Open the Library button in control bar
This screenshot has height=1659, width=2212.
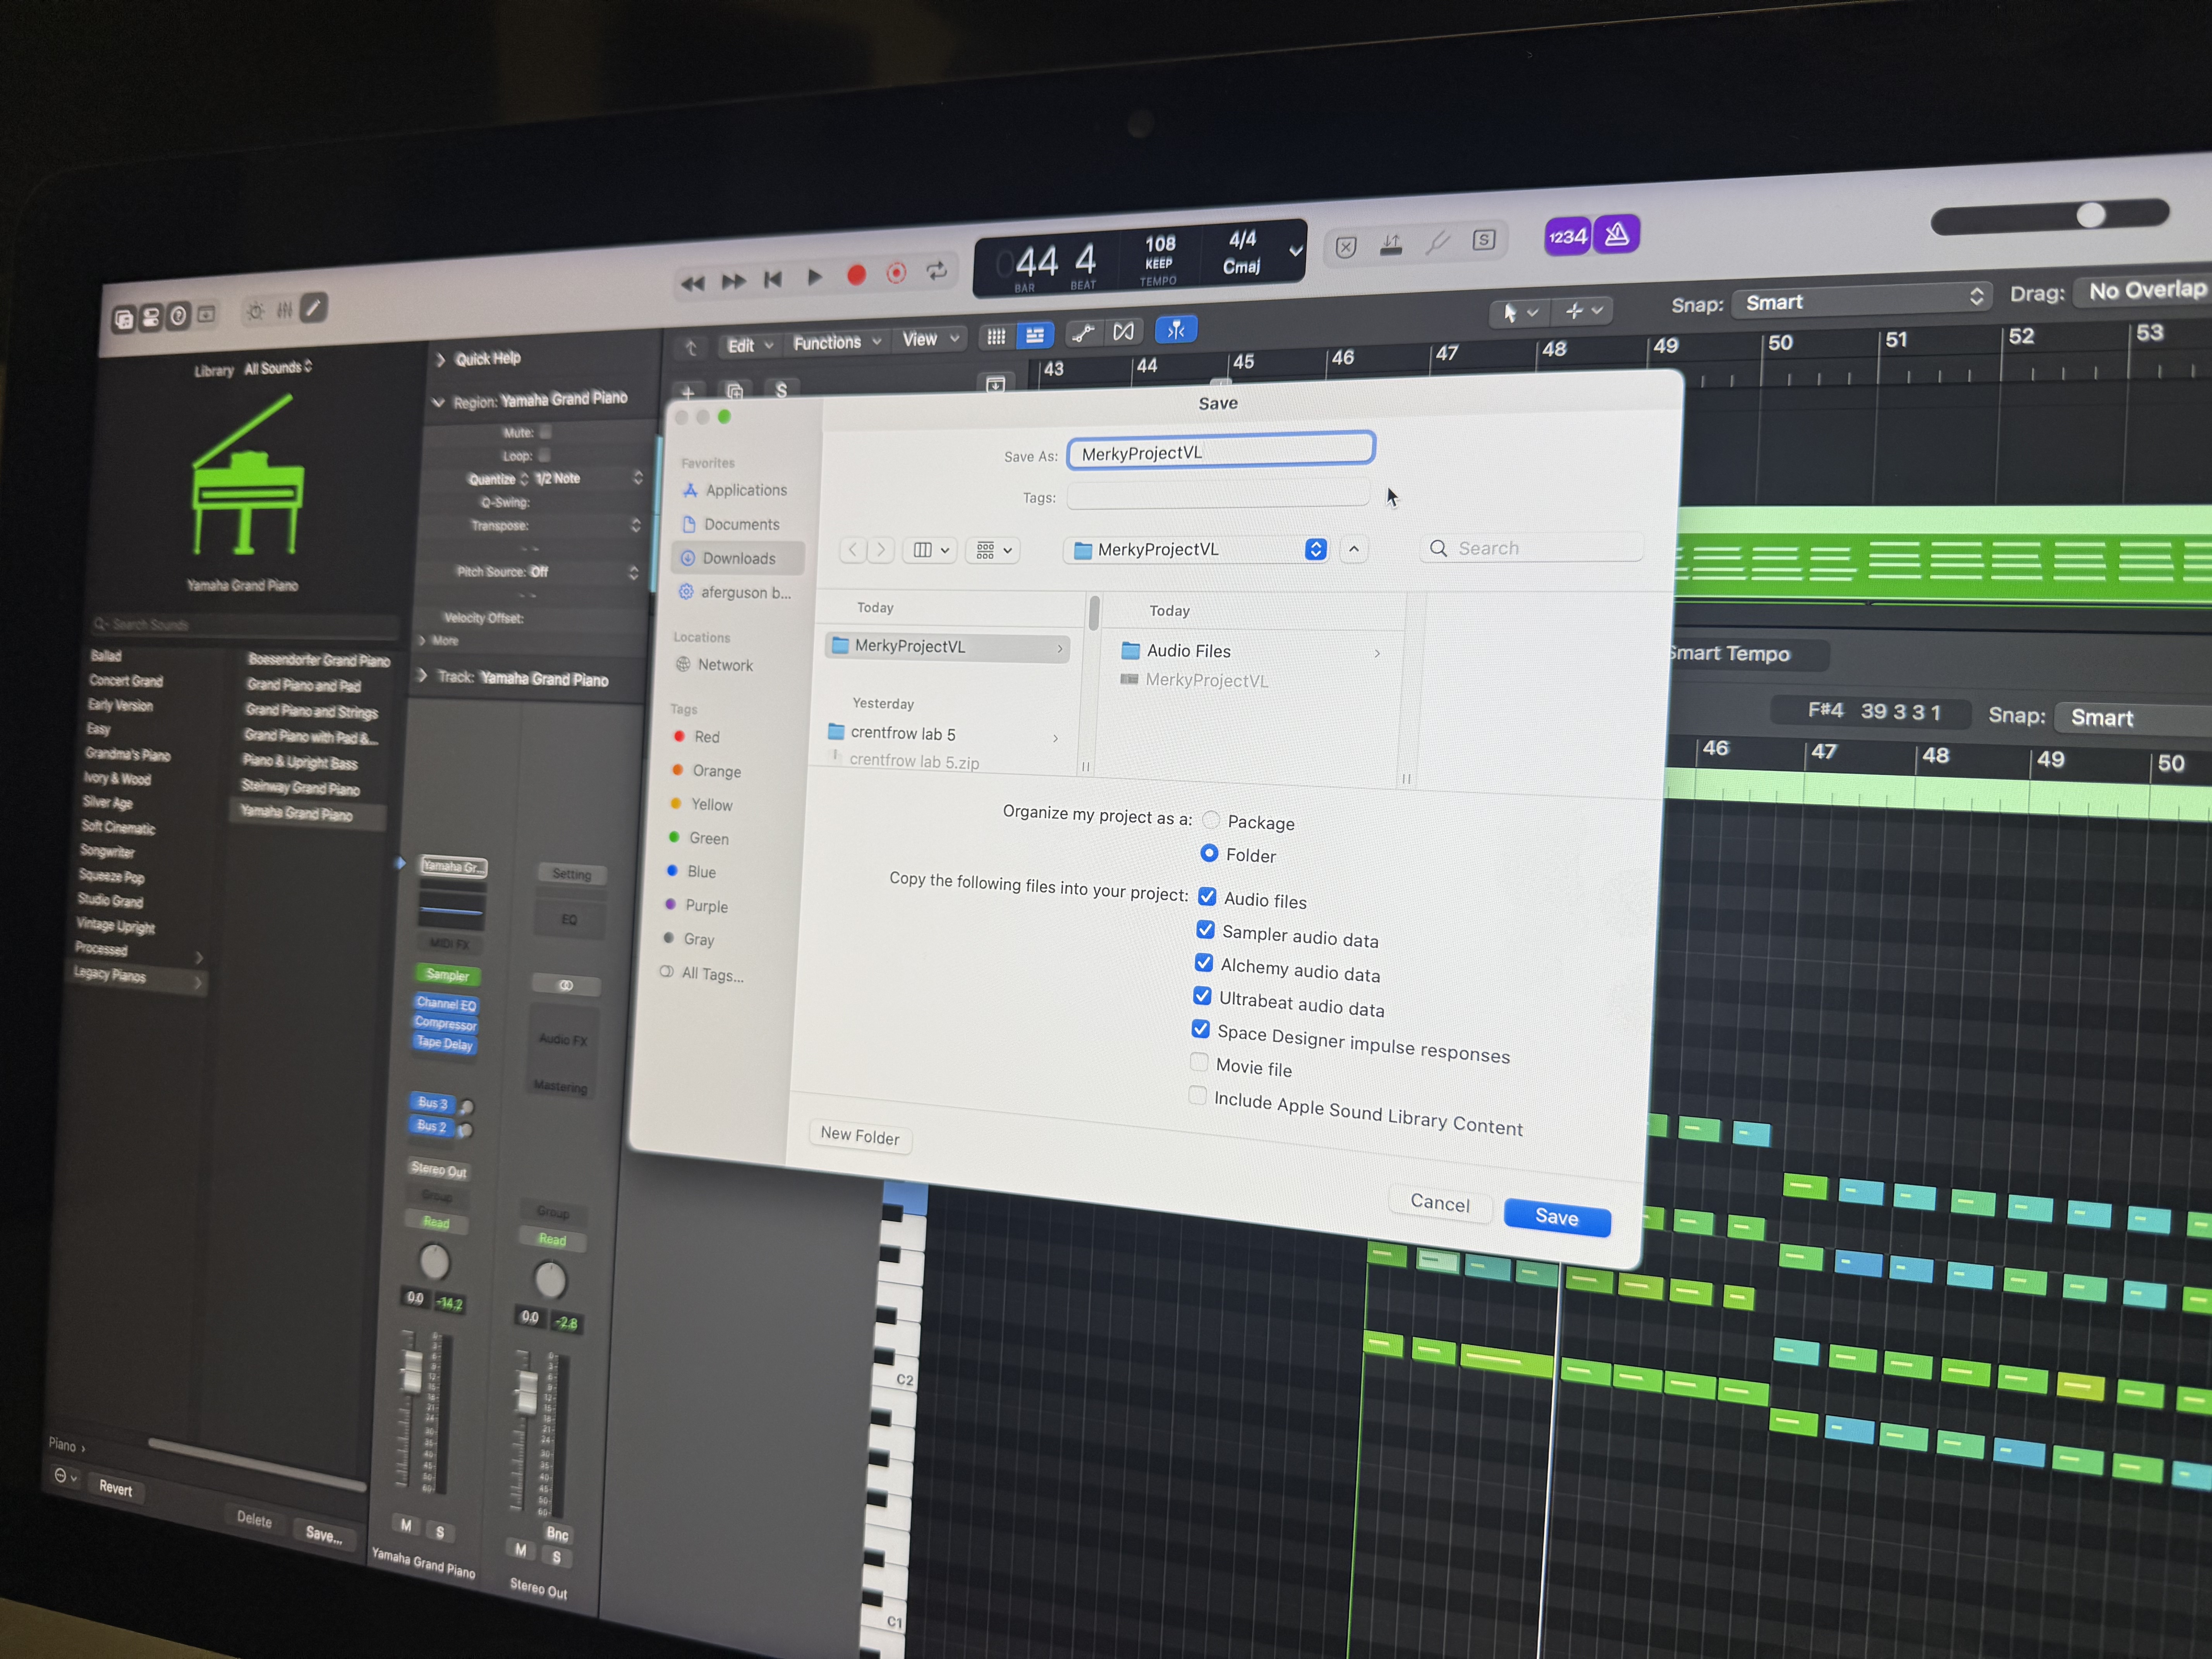[x=123, y=320]
